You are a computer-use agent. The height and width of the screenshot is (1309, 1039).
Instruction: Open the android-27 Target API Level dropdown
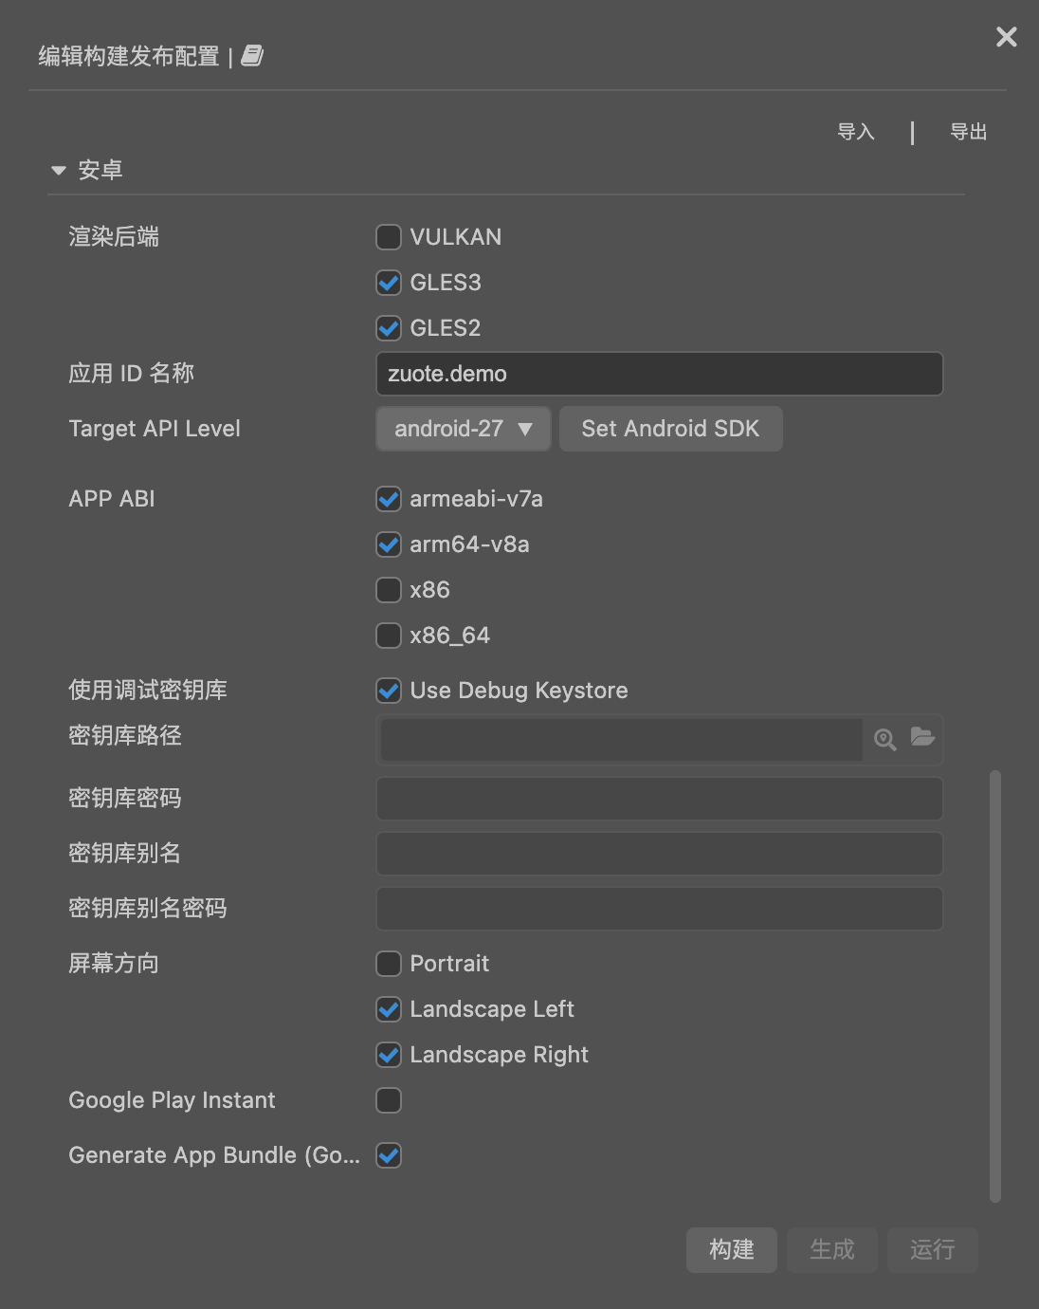tap(463, 429)
